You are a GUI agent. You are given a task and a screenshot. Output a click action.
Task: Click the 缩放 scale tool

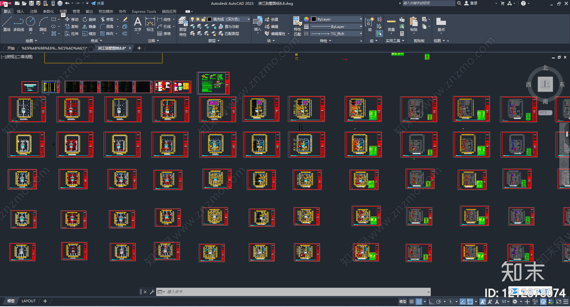coord(89,33)
